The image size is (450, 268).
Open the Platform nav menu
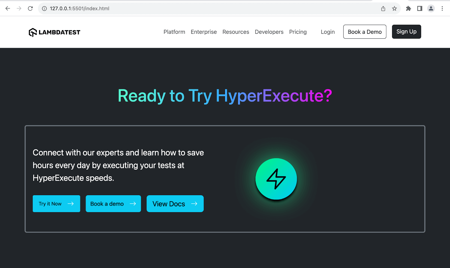174,32
